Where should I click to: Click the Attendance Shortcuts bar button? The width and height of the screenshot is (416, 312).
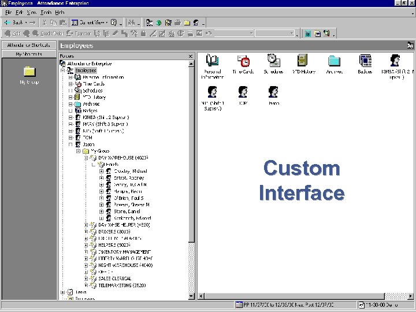pos(29,45)
